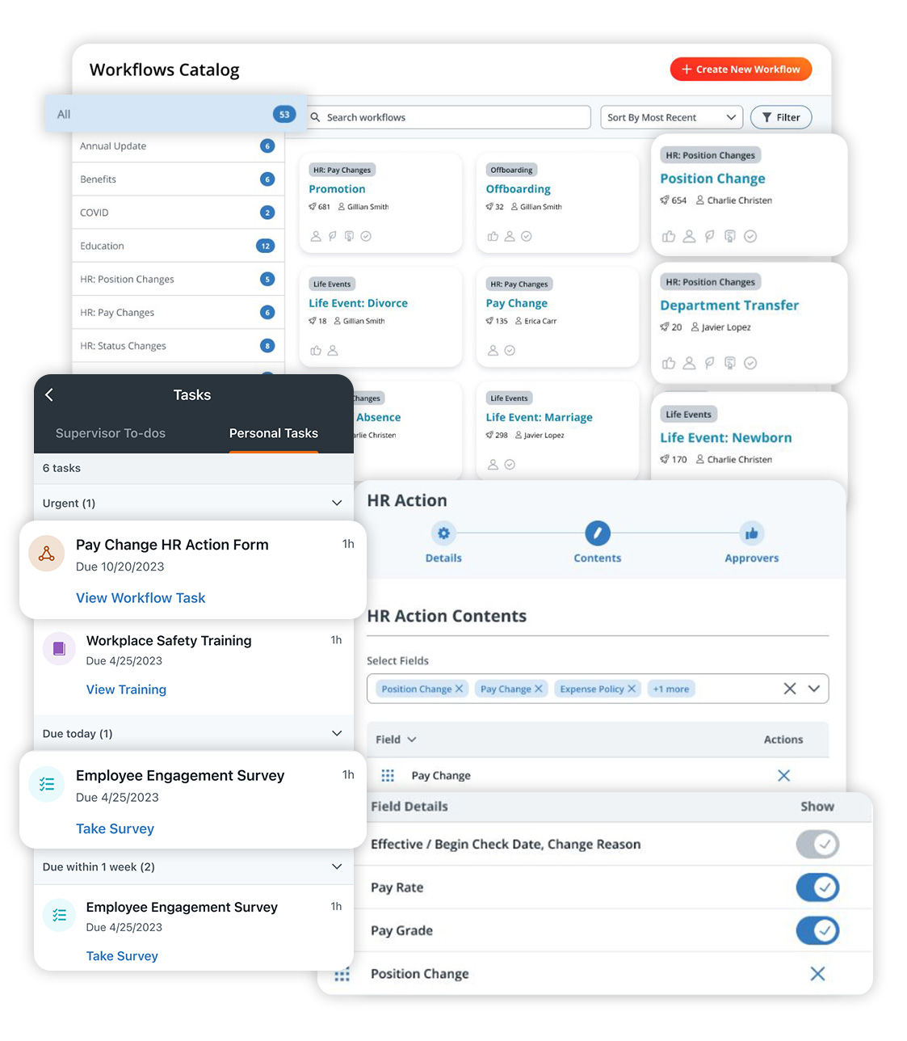Click the thumbs-up icon on Life Event: Divorce card
Viewport: 907px width, 1041px height.
[x=316, y=351]
